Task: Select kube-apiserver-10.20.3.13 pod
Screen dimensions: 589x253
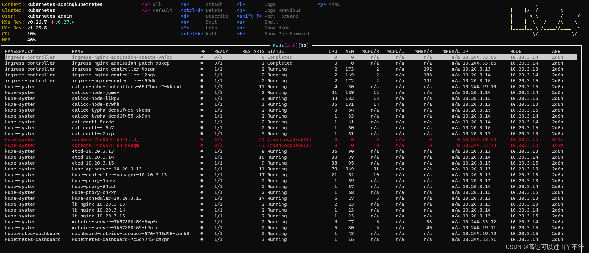Action: point(291,169)
